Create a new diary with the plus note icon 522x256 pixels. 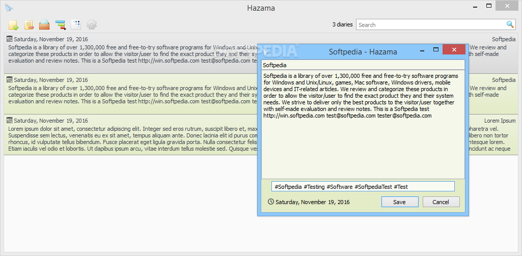click(13, 24)
